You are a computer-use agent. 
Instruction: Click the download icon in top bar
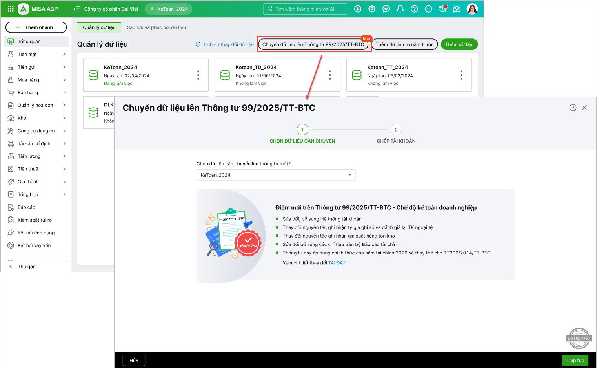click(x=358, y=9)
